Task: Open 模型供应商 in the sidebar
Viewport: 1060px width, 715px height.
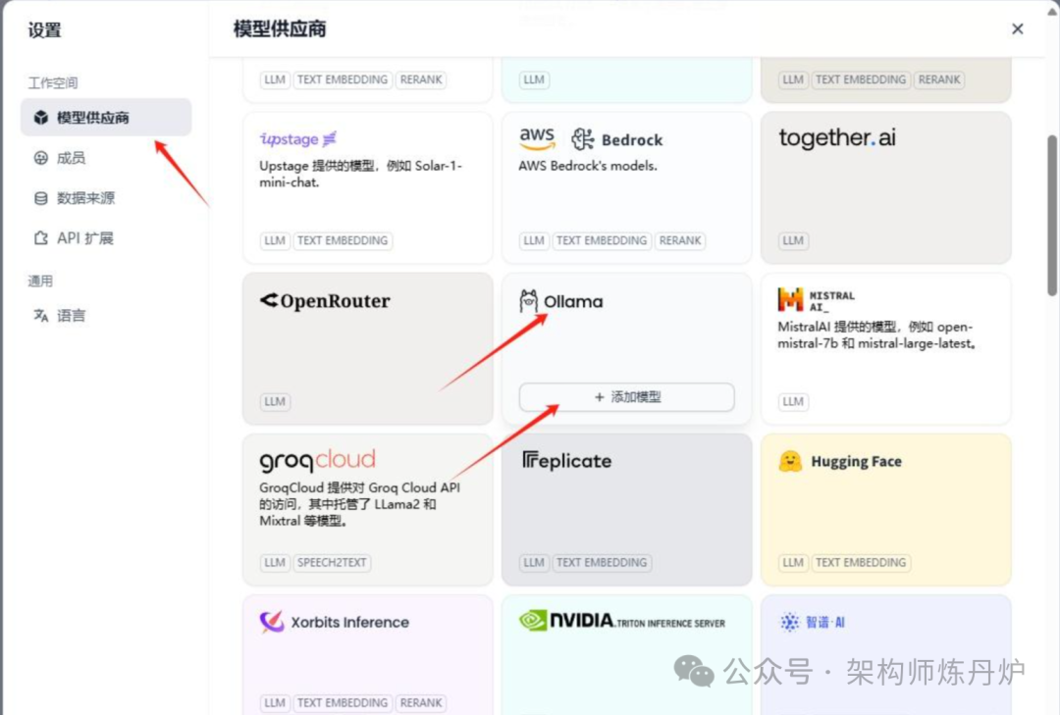Action: point(106,118)
